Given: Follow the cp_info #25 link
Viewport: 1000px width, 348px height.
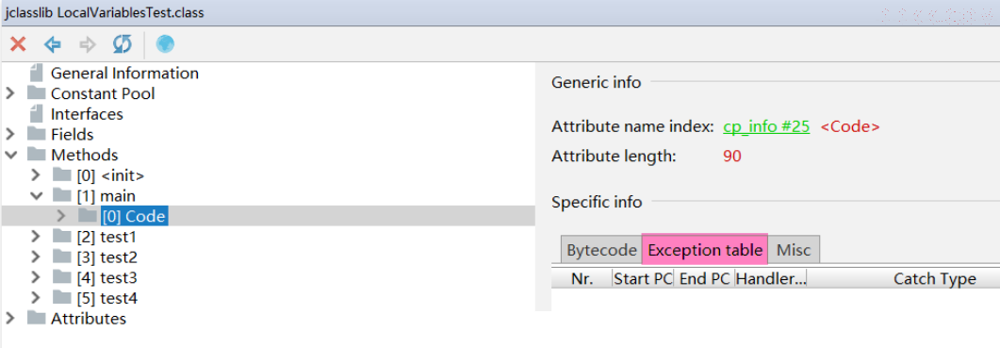Looking at the screenshot, I should point(766,126).
